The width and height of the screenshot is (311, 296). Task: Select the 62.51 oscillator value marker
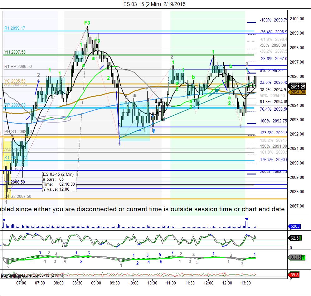point(295,238)
